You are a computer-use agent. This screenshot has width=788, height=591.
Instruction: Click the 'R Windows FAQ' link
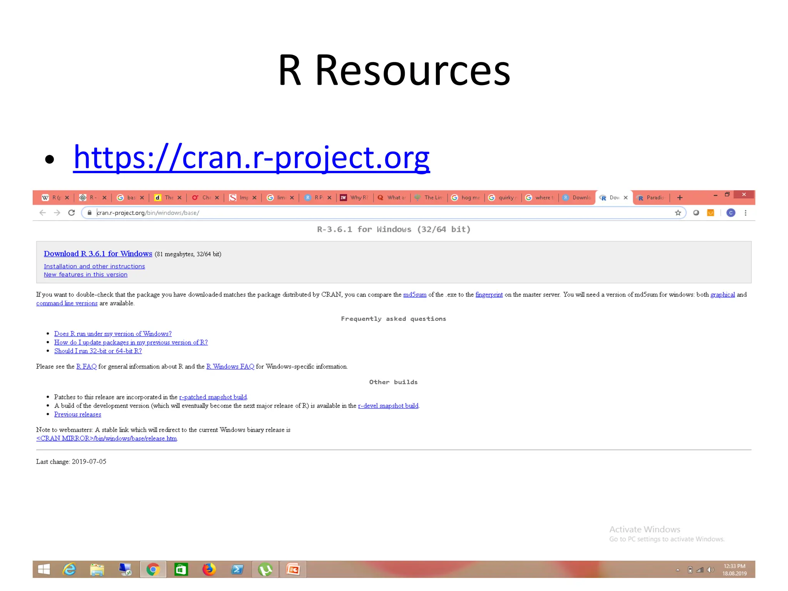coord(230,367)
